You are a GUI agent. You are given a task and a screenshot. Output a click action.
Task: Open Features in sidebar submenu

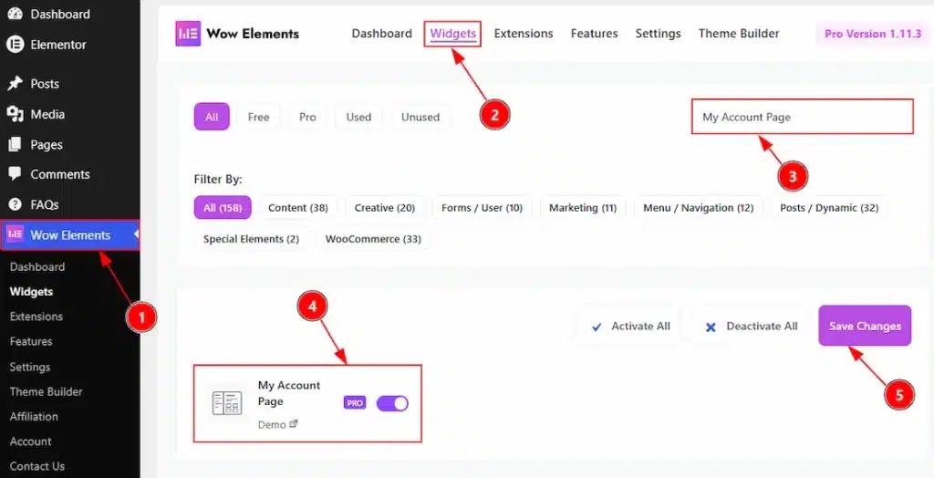pyautogui.click(x=31, y=341)
